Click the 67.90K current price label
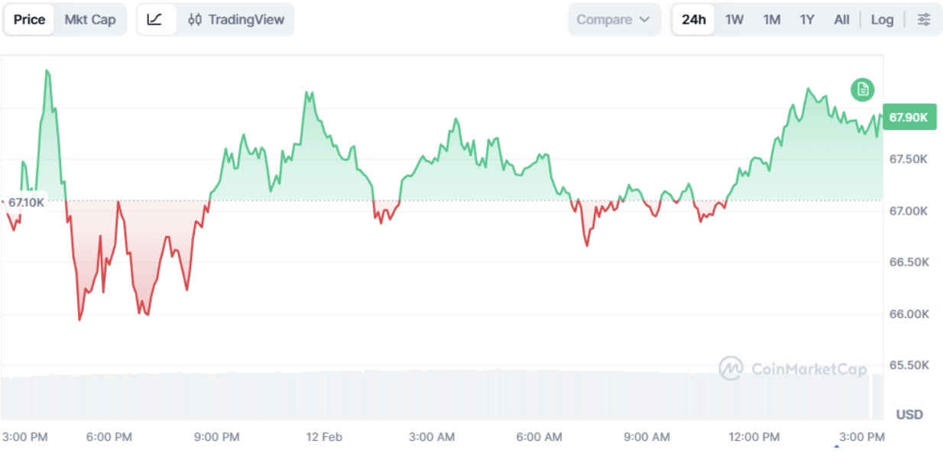The height and width of the screenshot is (460, 943). tap(909, 117)
